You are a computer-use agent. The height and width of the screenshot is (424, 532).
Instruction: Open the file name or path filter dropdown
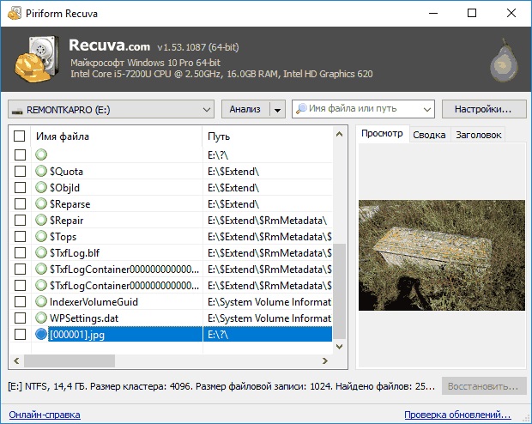click(x=426, y=109)
